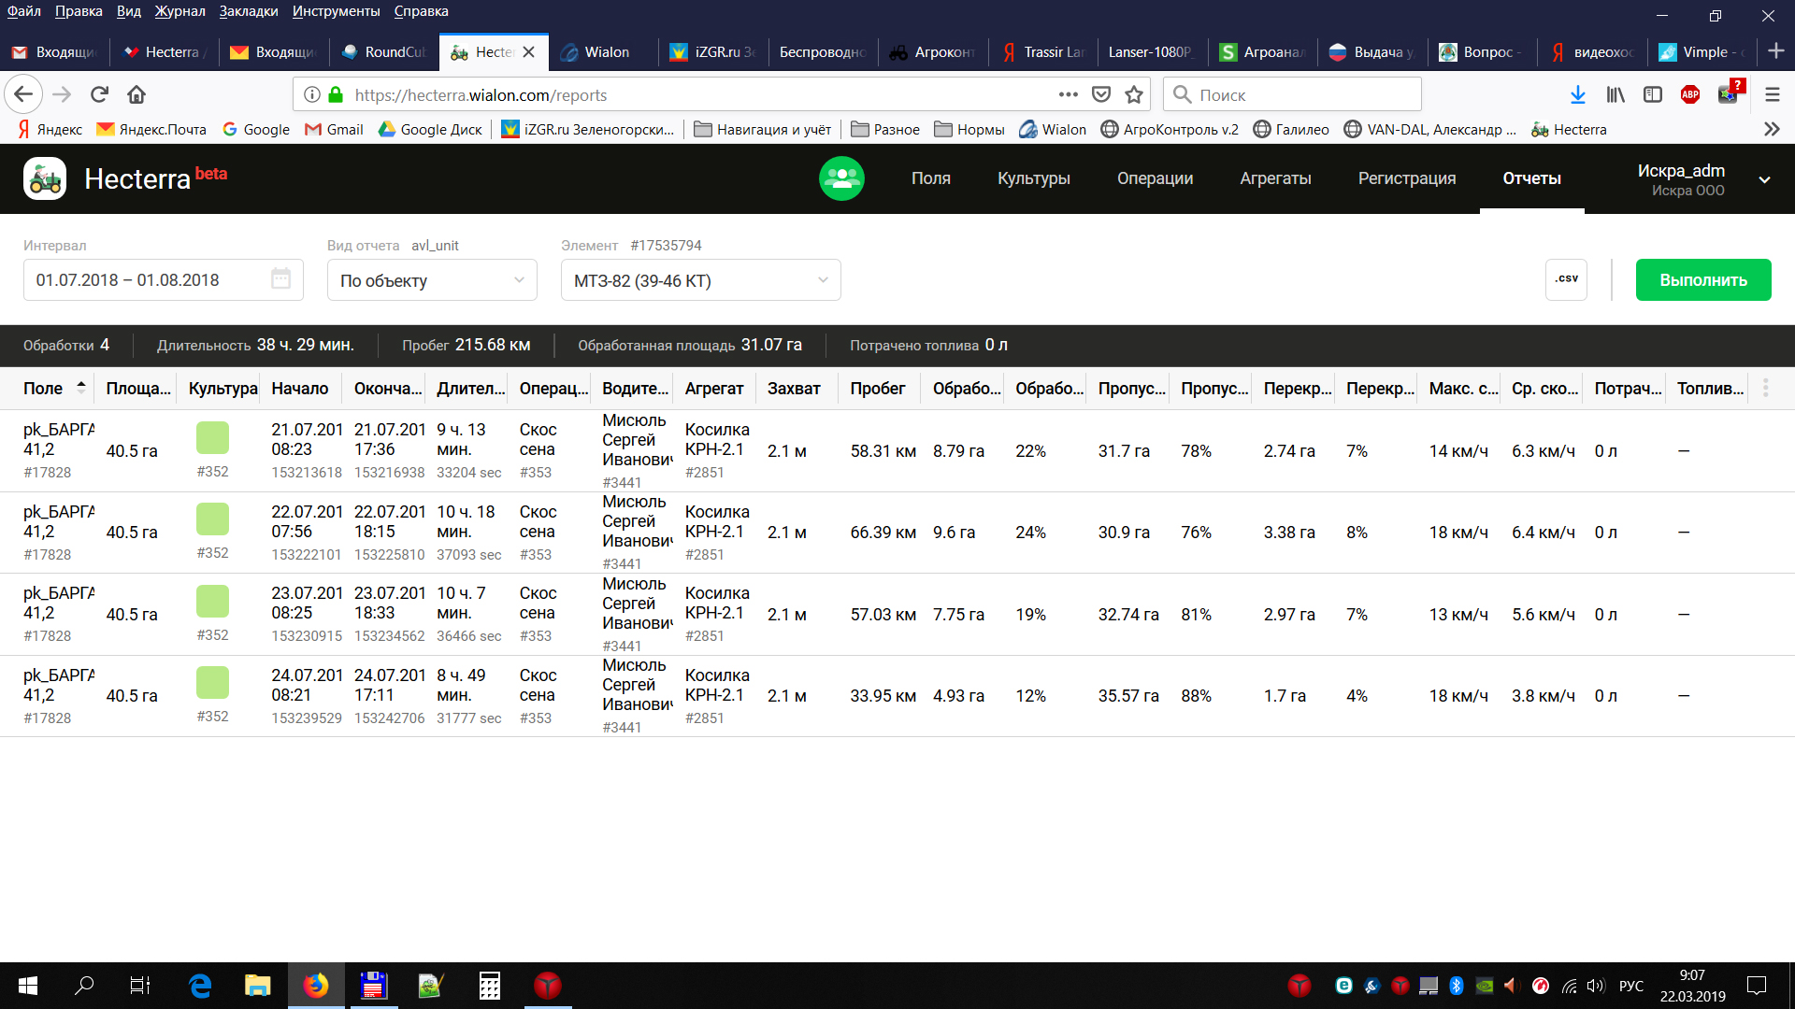Screen dimensions: 1795x1009
Task: Toggle sort arrow on Поле column
Action: (x=81, y=387)
